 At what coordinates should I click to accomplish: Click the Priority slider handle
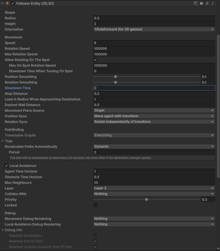[146, 199]
